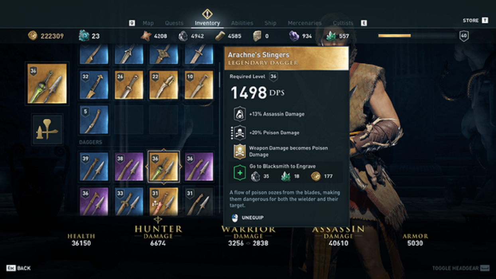Click the Orichalcum ore counter icon
The image size is (496, 279).
pos(84,35)
